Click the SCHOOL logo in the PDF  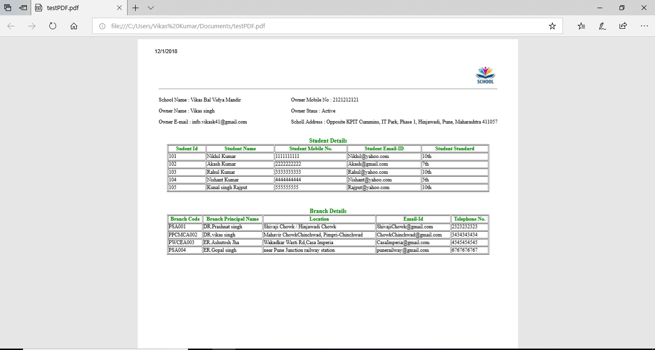click(x=485, y=74)
